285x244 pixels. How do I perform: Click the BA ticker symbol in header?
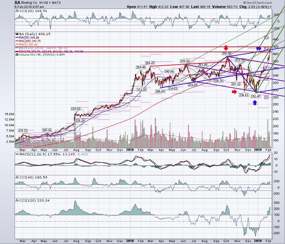pyautogui.click(x=17, y=3)
